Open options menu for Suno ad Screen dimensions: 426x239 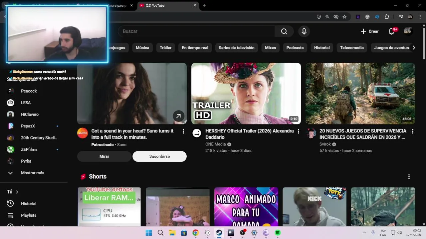(183, 131)
